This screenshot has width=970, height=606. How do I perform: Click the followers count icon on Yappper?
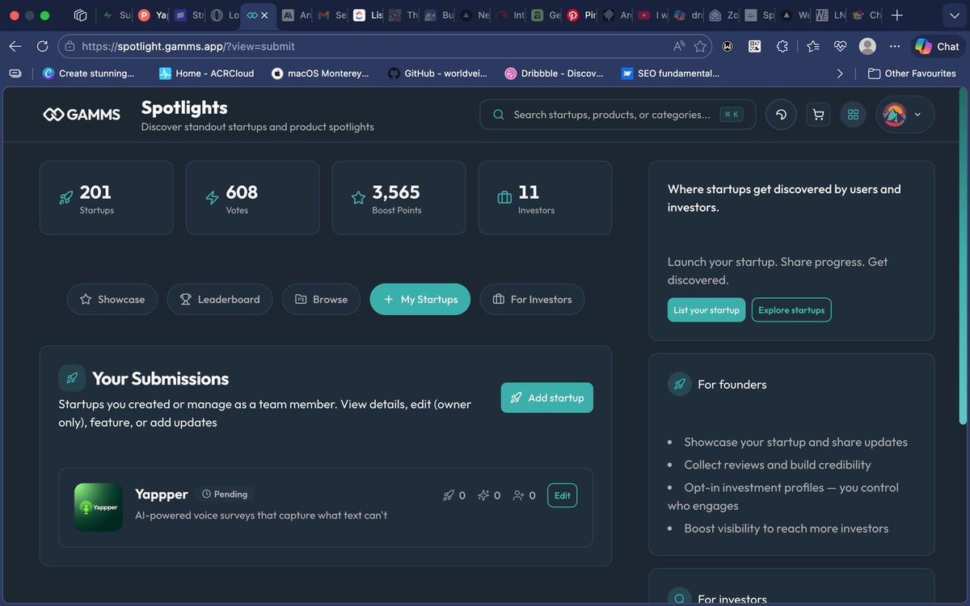(x=524, y=495)
